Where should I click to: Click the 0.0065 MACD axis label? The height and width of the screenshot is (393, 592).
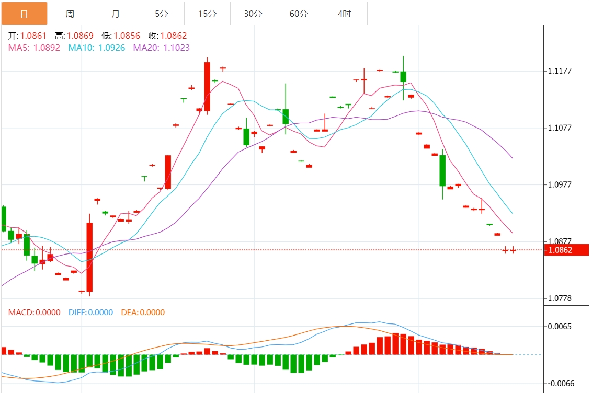point(560,327)
